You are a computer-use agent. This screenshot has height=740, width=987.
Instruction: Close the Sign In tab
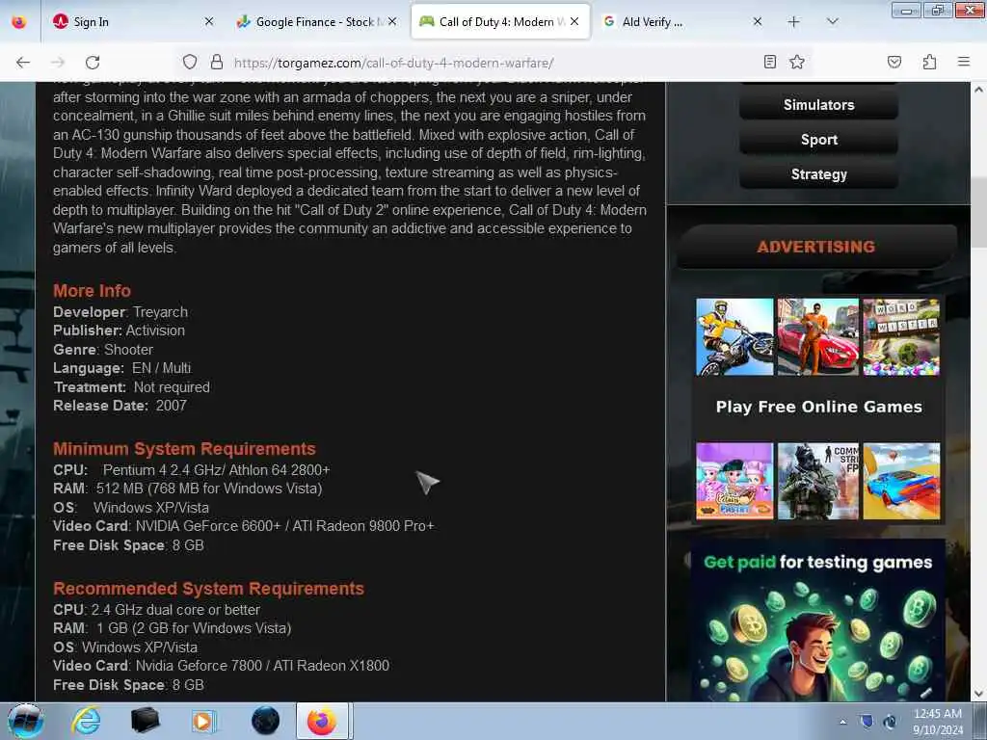click(x=209, y=22)
